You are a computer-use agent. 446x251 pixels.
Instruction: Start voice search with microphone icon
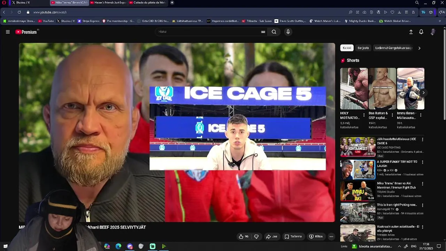(x=288, y=32)
